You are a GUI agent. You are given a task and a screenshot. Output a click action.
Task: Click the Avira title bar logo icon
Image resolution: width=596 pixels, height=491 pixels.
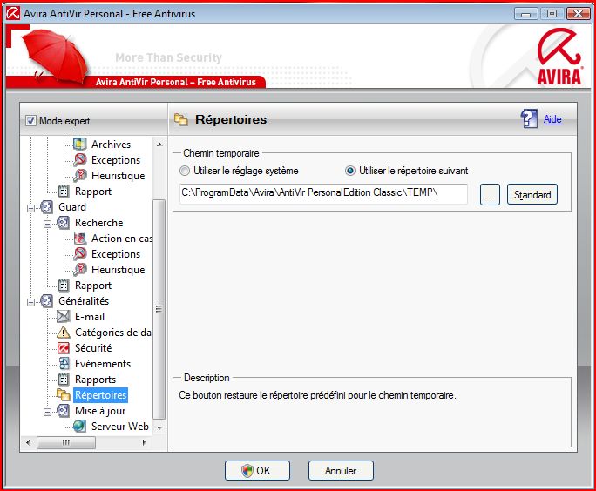point(13,13)
